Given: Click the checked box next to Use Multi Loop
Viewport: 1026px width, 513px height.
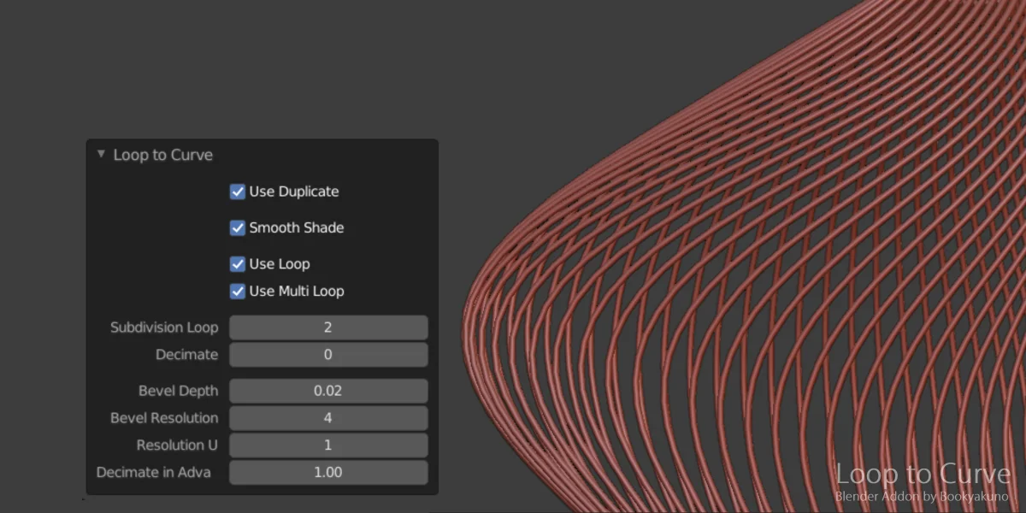Looking at the screenshot, I should 238,291.
